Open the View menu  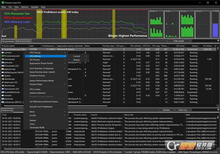pos(16,7)
